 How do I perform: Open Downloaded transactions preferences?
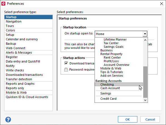point(28,75)
